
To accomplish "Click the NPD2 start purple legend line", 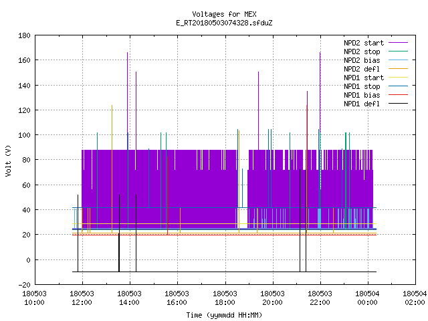I will coord(398,43).
